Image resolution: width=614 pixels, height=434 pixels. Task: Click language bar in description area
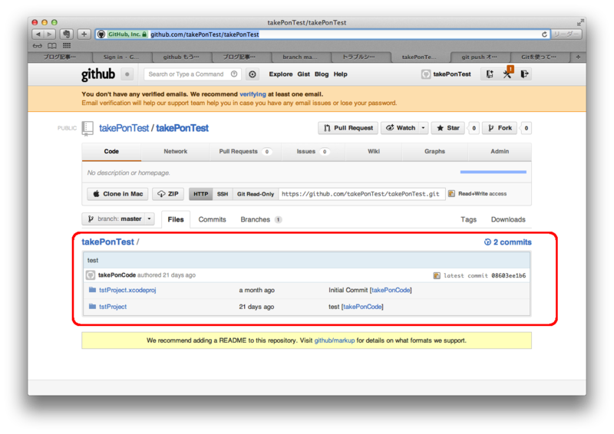[x=493, y=172]
